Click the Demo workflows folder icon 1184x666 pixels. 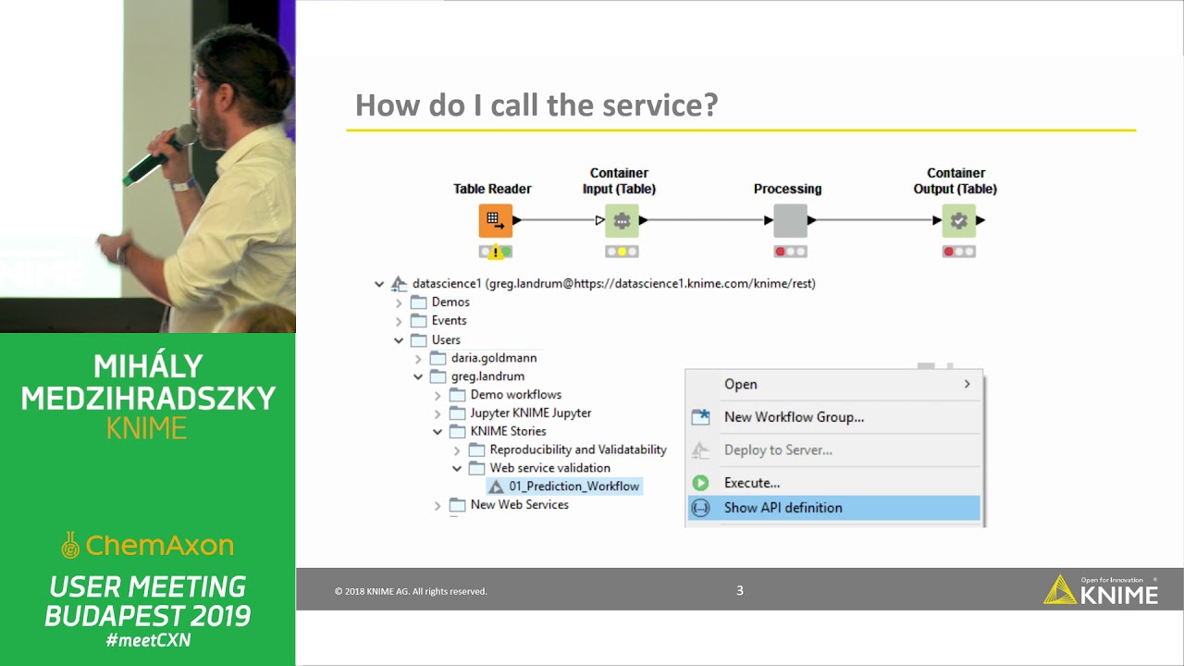pos(457,395)
